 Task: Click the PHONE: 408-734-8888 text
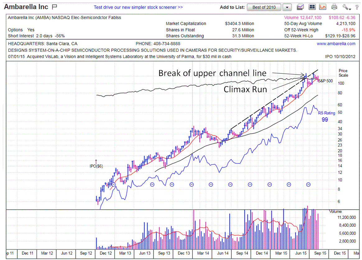[x=158, y=44]
